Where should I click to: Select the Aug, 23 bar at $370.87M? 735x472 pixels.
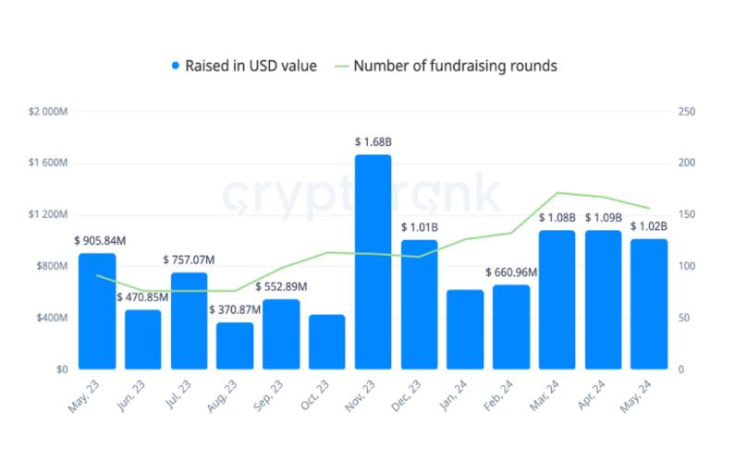coord(235,345)
